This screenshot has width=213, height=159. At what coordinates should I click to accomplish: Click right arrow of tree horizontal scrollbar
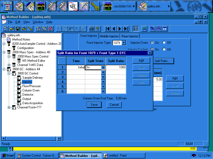59,138
